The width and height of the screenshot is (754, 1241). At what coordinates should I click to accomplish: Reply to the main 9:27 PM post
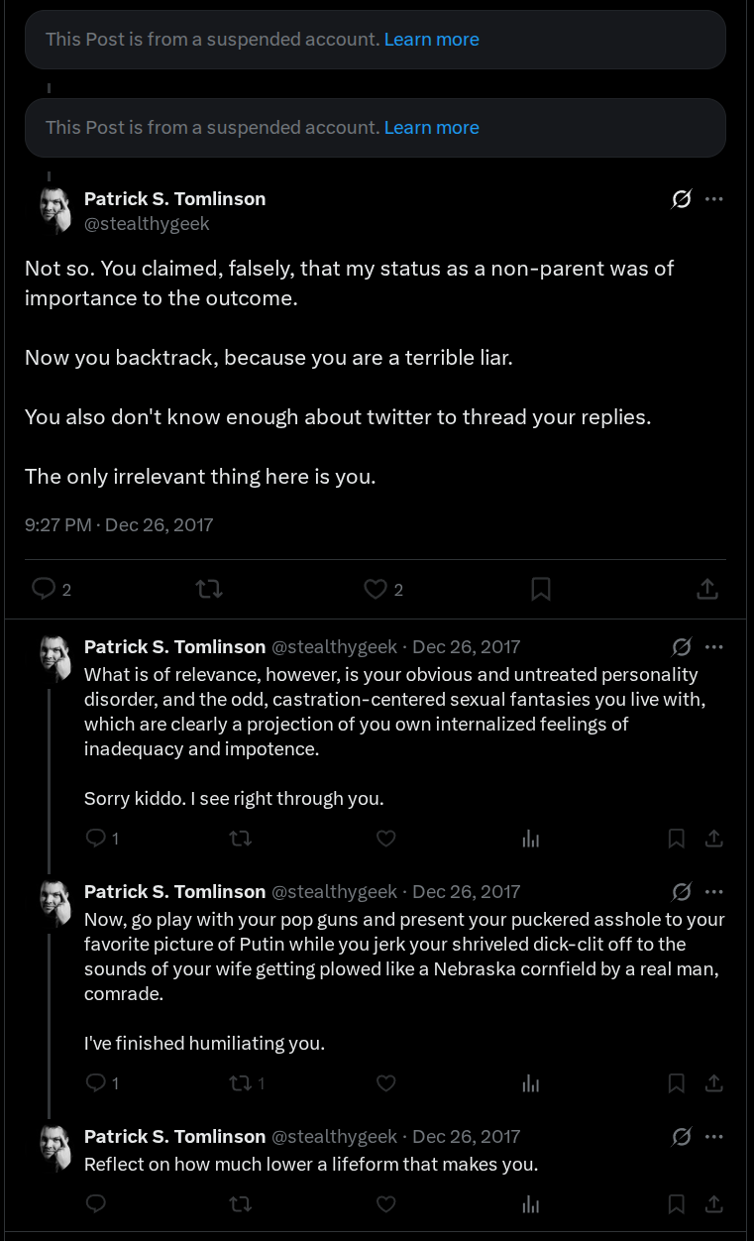(52, 589)
